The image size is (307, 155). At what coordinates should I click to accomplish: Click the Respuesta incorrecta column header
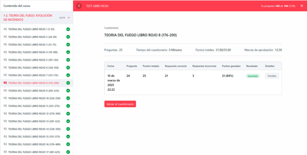(x=204, y=66)
